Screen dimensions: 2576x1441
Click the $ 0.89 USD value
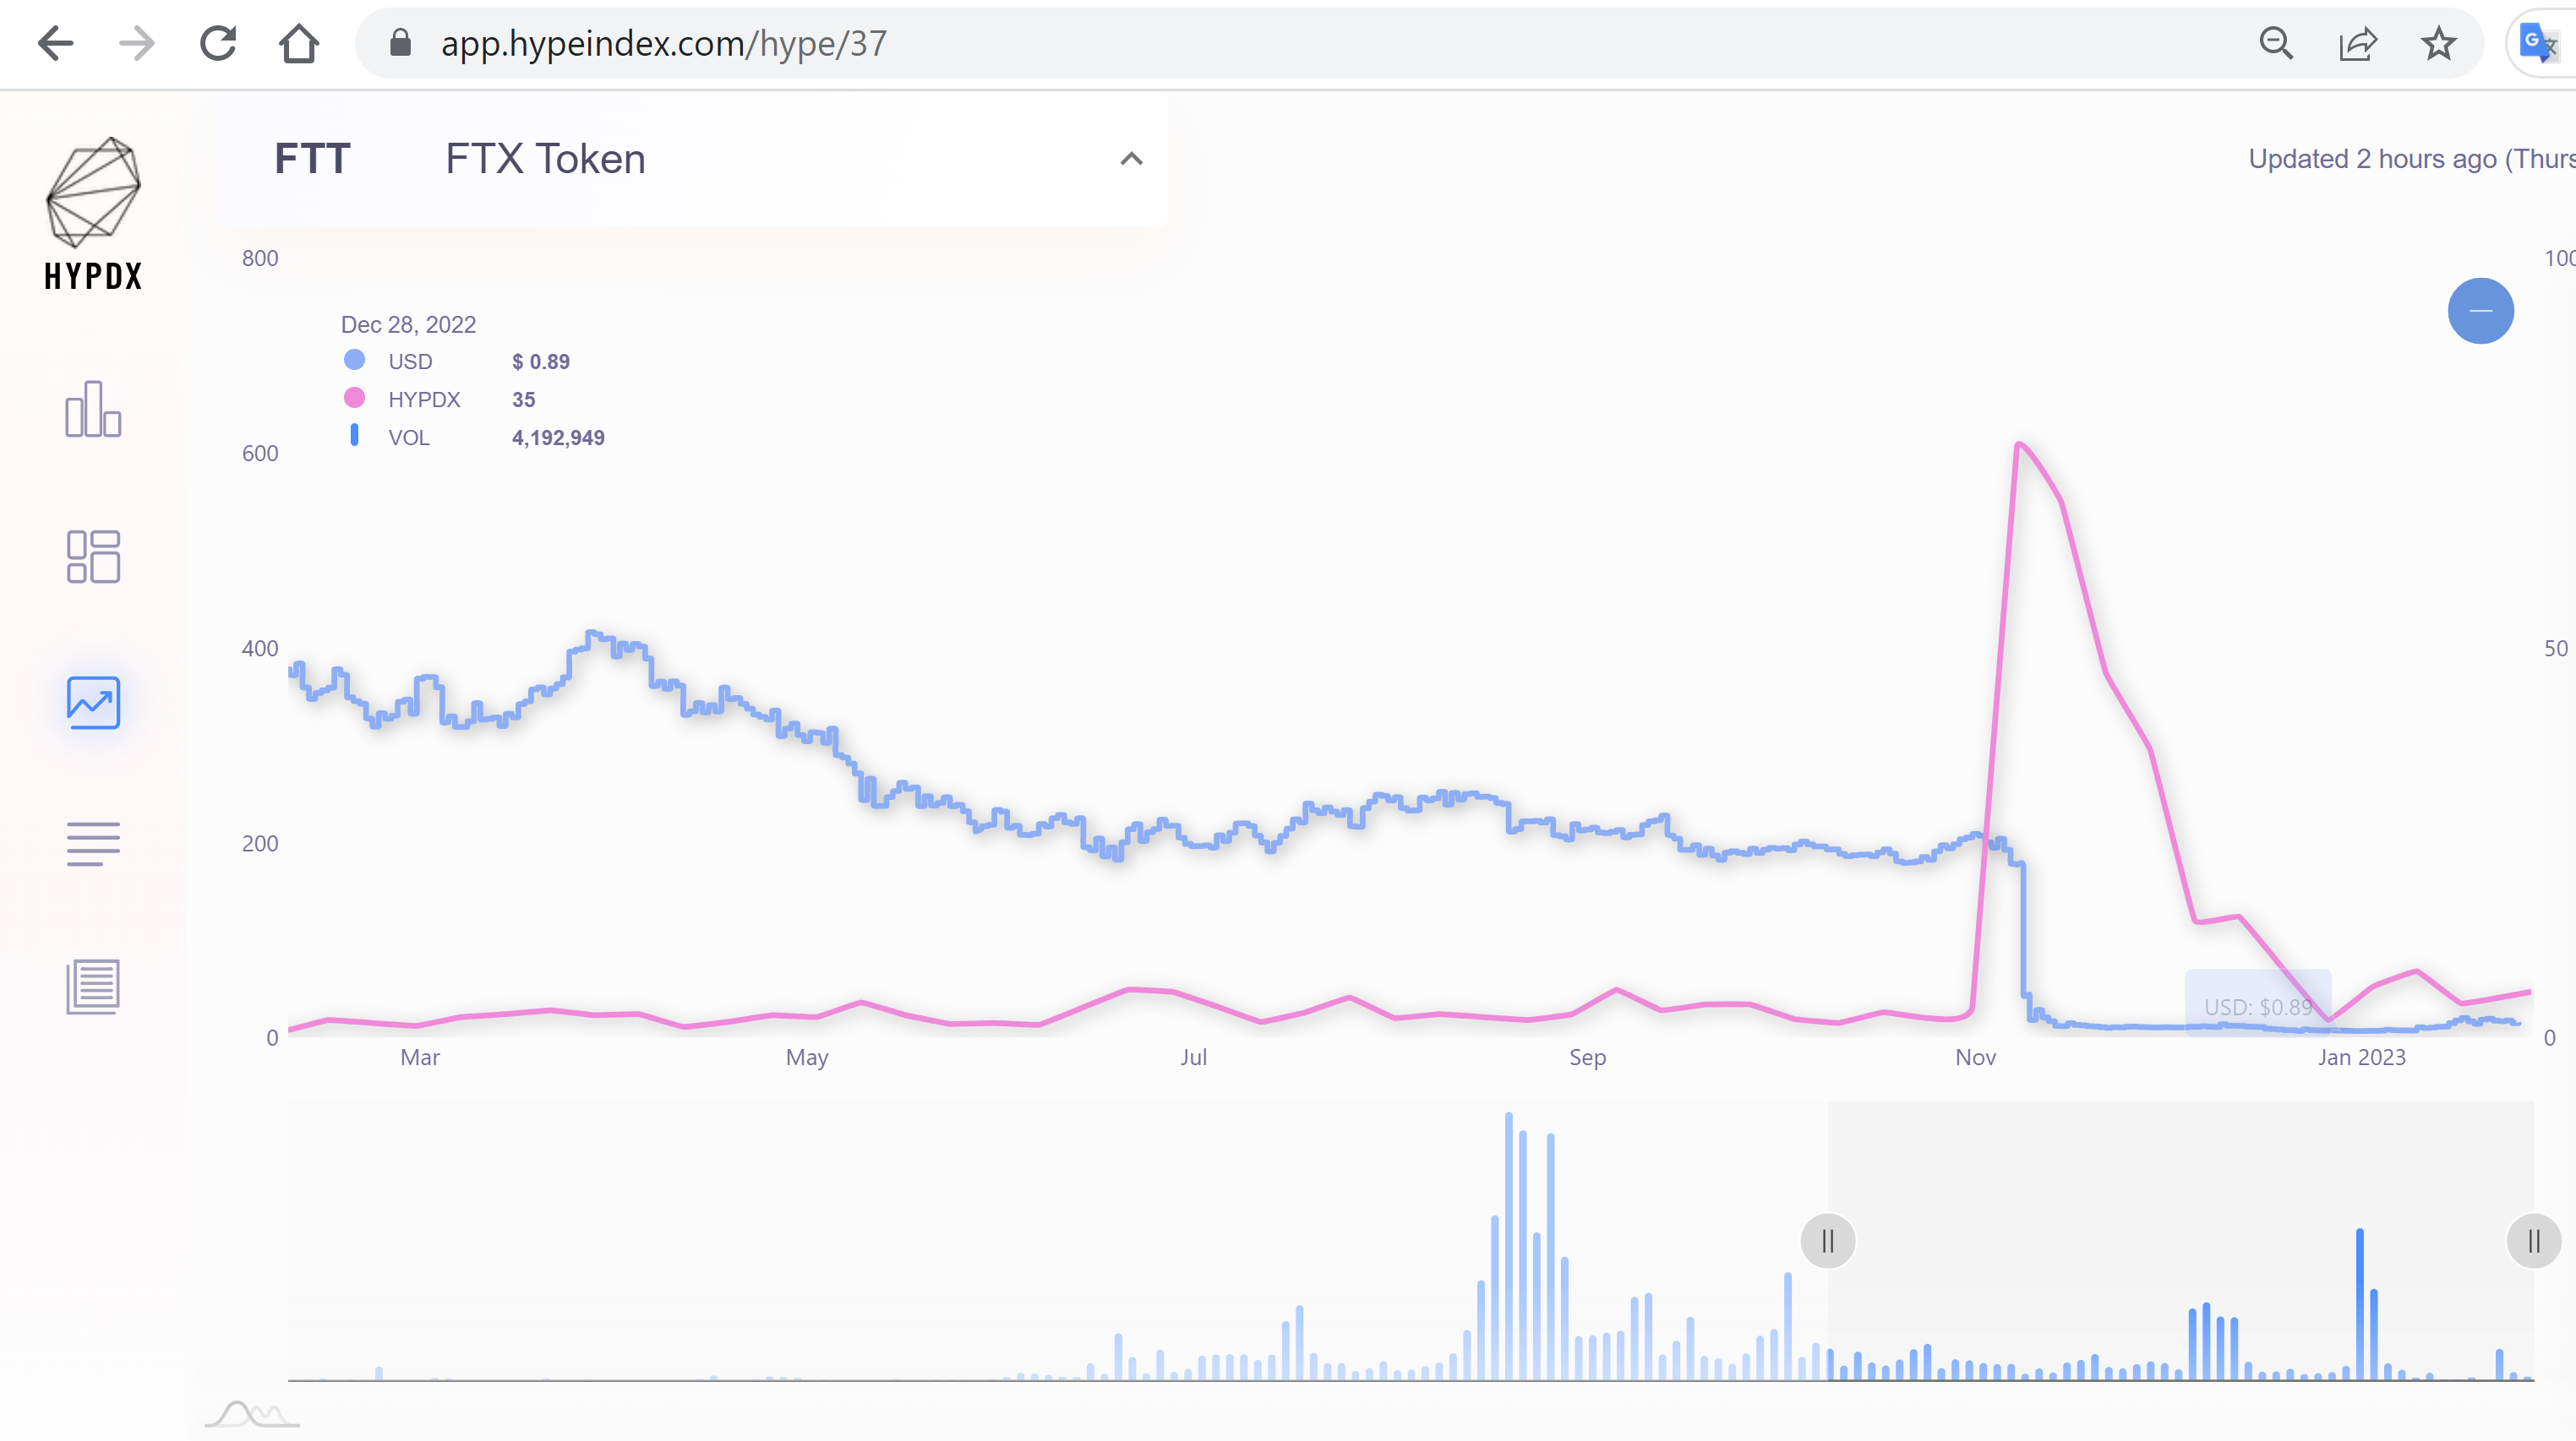tap(540, 362)
